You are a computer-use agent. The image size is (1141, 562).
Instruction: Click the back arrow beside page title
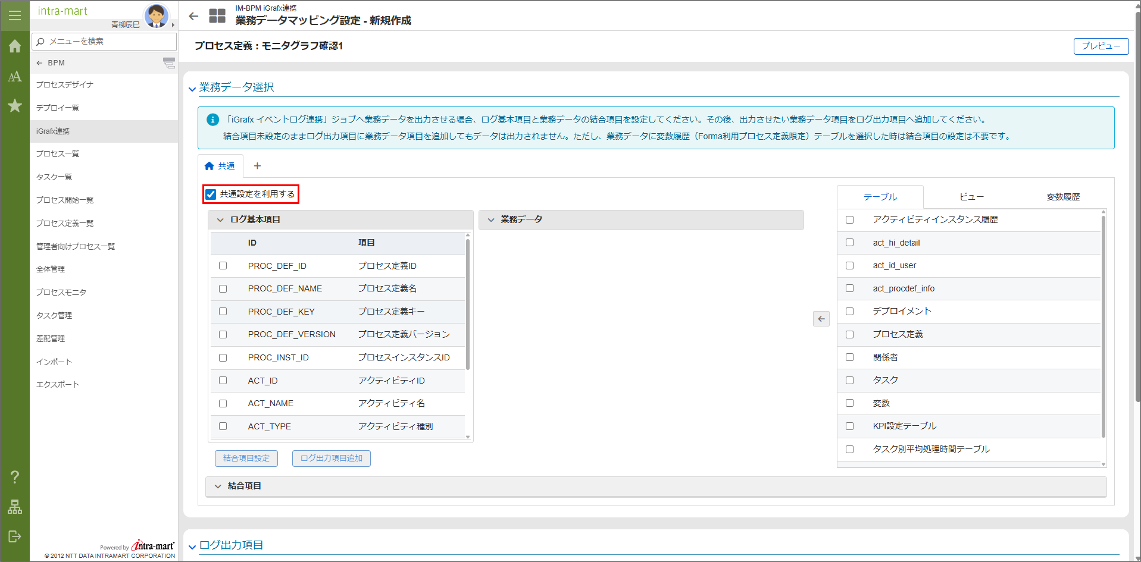point(193,16)
